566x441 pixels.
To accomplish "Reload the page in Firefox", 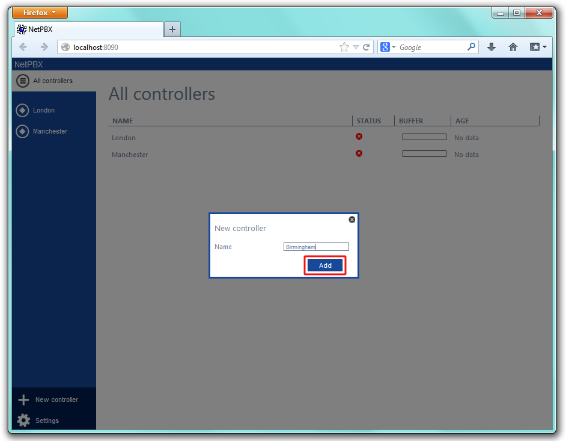I will tap(366, 47).
